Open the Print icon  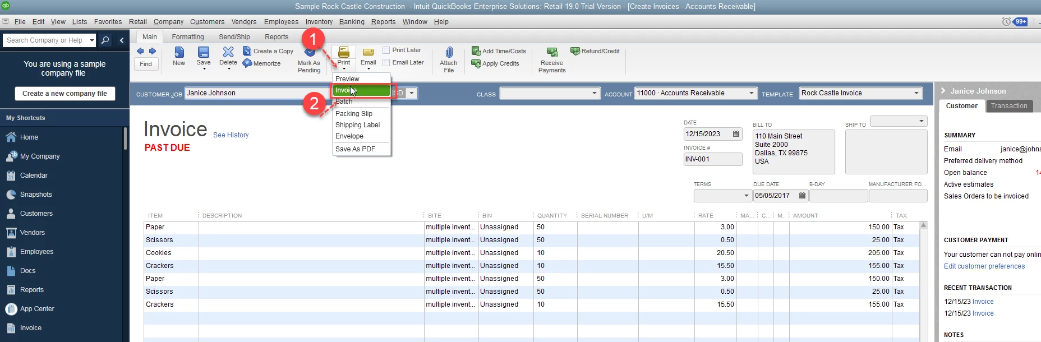click(x=344, y=53)
